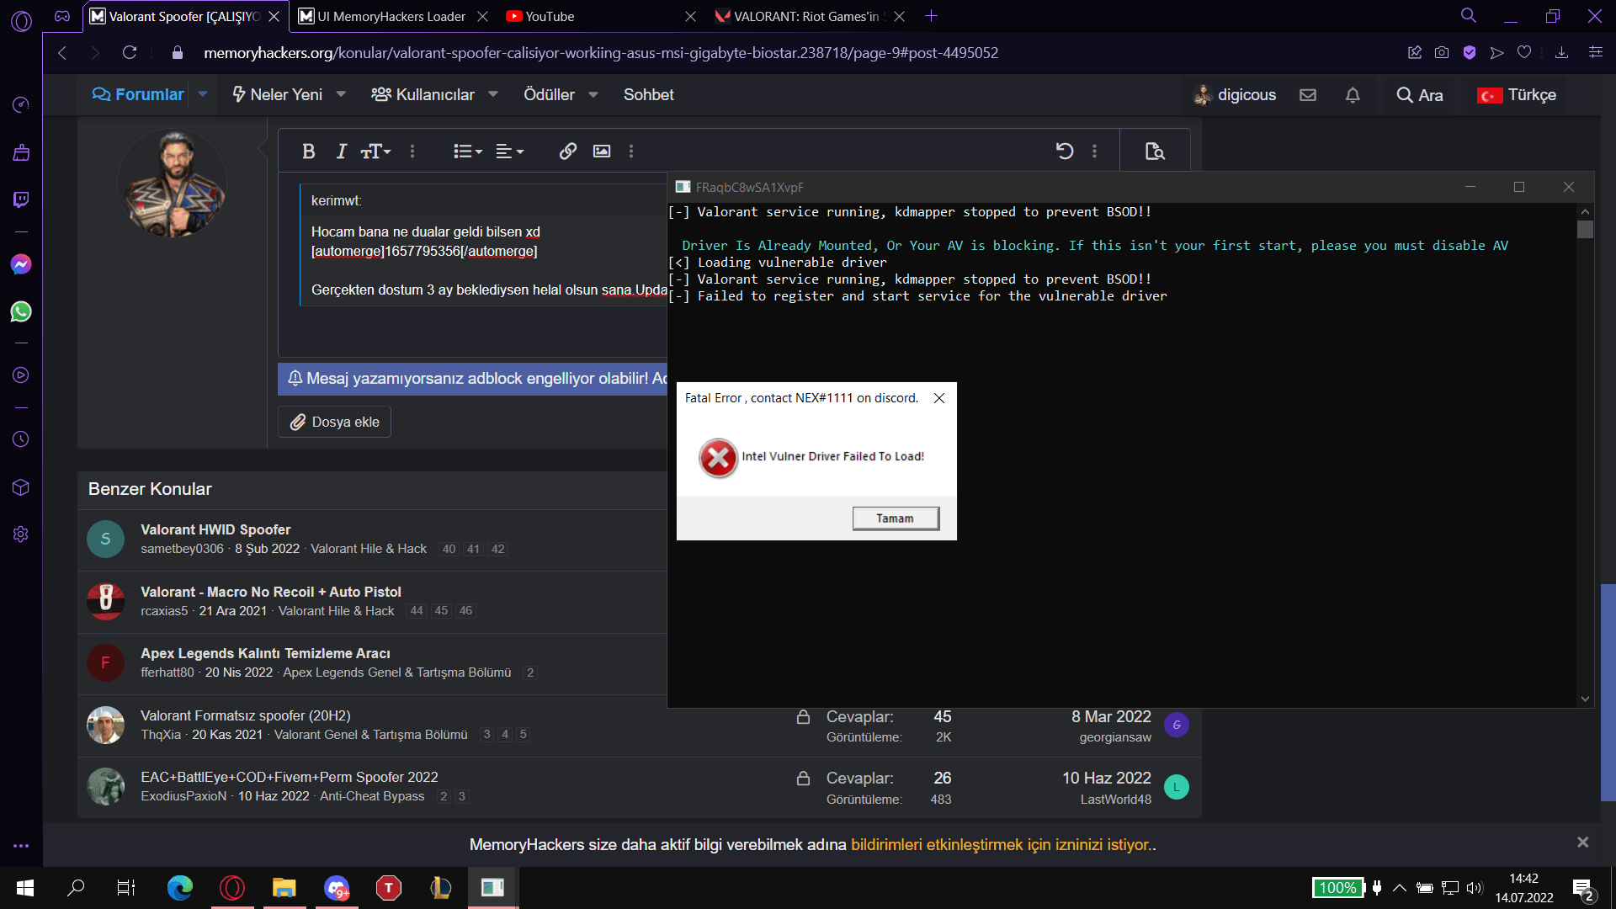Open the Twitch icon in Opera sidebar

(21, 199)
